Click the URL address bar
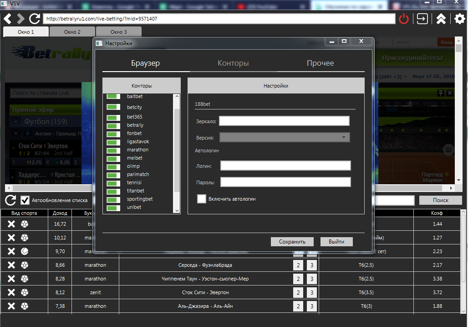This screenshot has width=468, height=327. pyautogui.click(x=219, y=19)
